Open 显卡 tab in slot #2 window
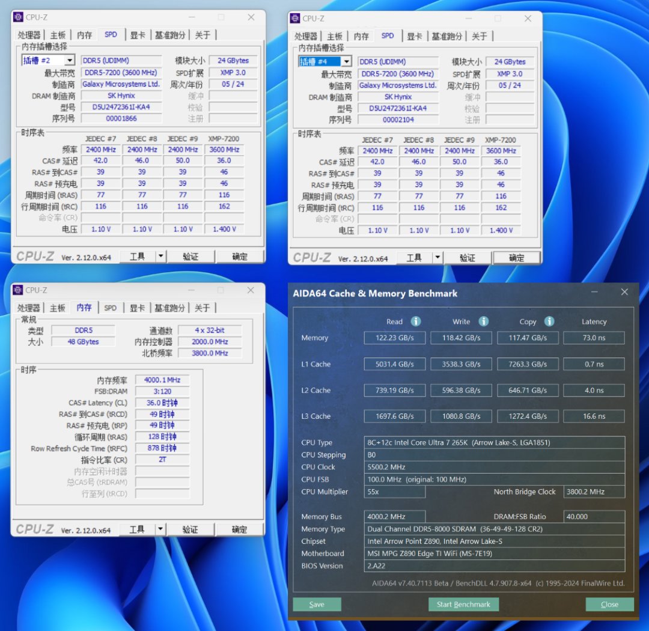This screenshot has width=649, height=631. tap(138, 35)
